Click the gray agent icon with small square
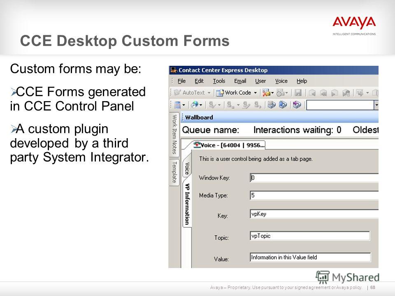The image size is (395, 296). [230, 105]
